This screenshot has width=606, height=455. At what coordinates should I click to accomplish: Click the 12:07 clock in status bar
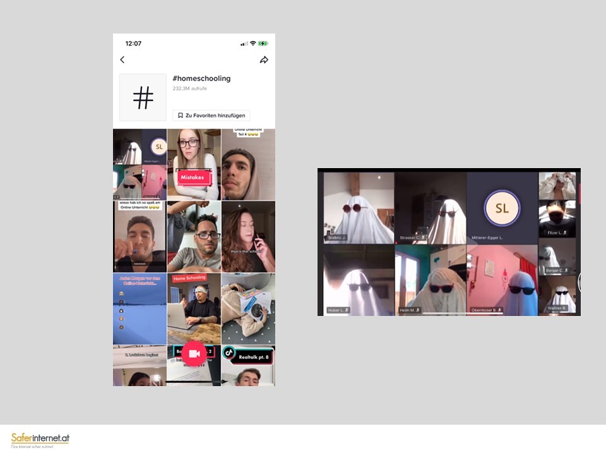pyautogui.click(x=133, y=44)
